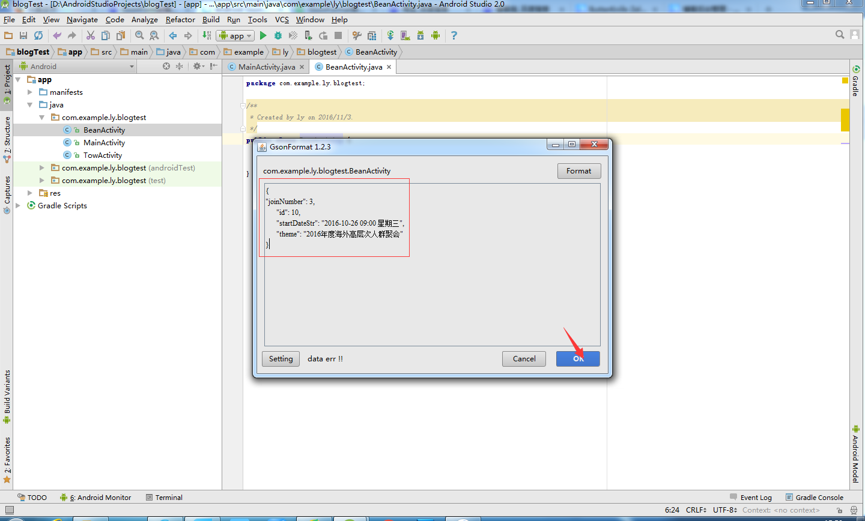Open the File menu
The height and width of the screenshot is (521, 865).
[9, 19]
